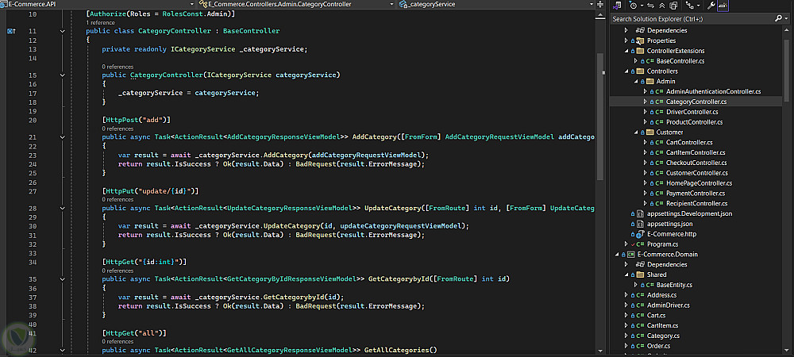Click Sync with Active Document arrows icon

651,6
